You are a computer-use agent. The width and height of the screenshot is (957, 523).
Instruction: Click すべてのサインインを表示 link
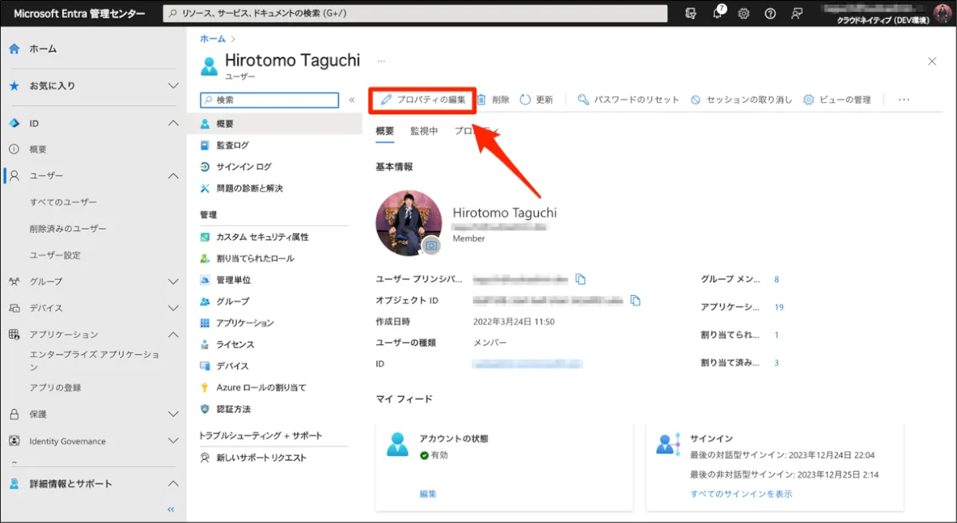coord(741,494)
